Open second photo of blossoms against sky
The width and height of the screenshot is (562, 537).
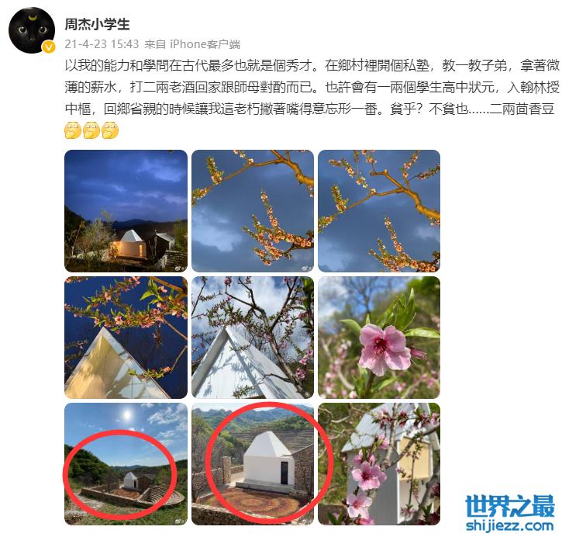tap(253, 211)
